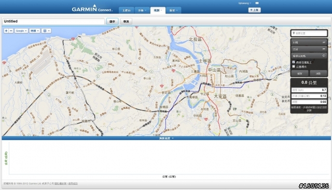Expand the 海拔高度 elevation chart dropdown
This screenshot has width=332, height=190.
pos(166,138)
